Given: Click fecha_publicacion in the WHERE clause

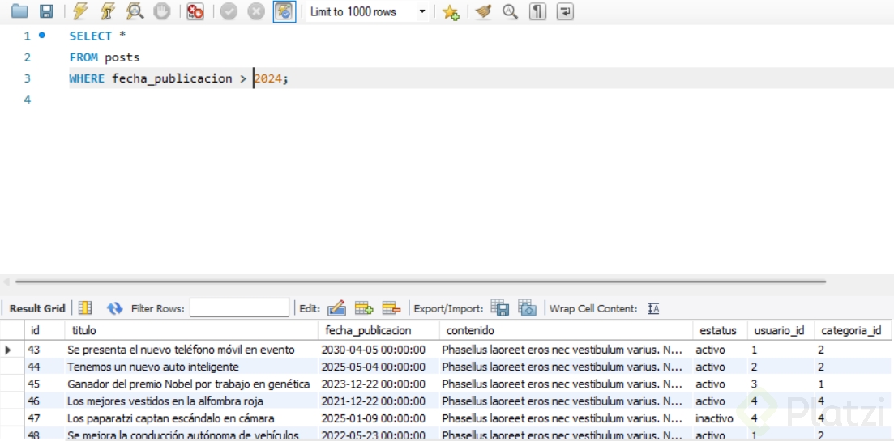Looking at the screenshot, I should tap(172, 78).
